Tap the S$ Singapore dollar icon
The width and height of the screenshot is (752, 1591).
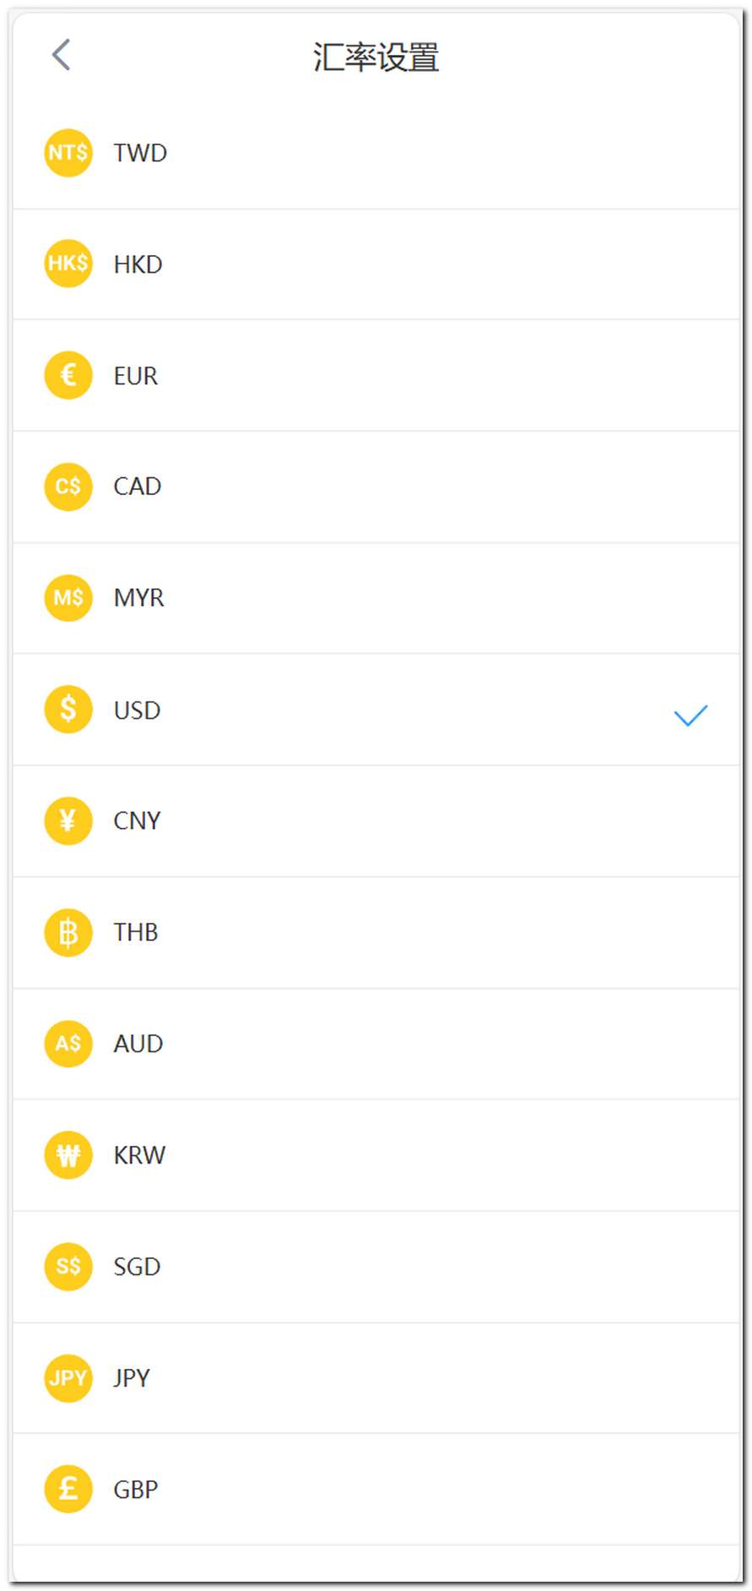tap(68, 1267)
